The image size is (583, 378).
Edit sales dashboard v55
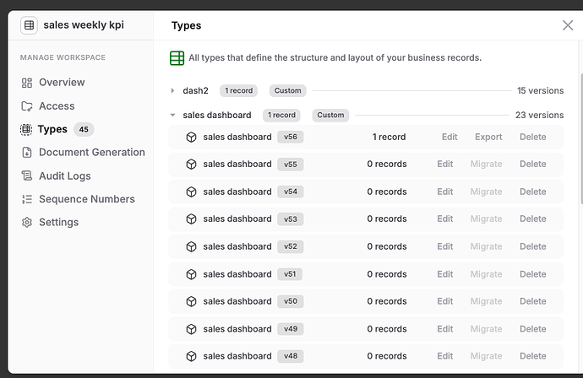point(445,165)
